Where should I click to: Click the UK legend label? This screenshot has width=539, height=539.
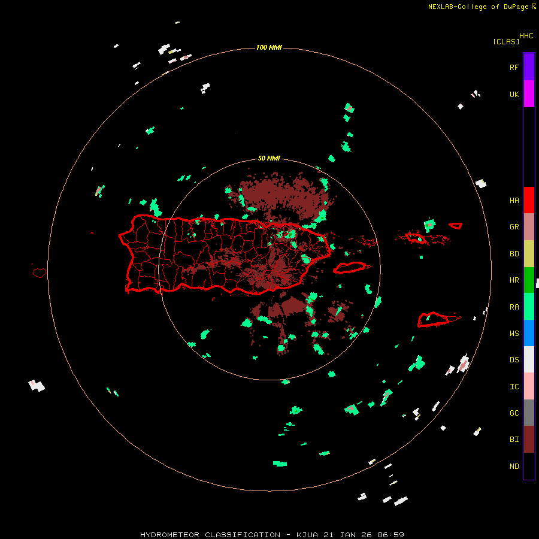[514, 95]
